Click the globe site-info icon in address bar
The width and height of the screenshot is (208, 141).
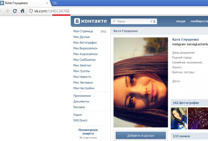point(31,11)
